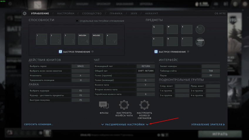Click binding field for Пред. юнит
This screenshot has height=140, width=249.
coord(213,86)
